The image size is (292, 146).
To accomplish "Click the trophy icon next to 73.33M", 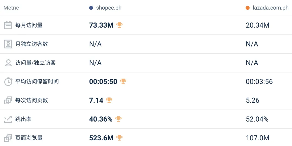I will tap(119, 25).
